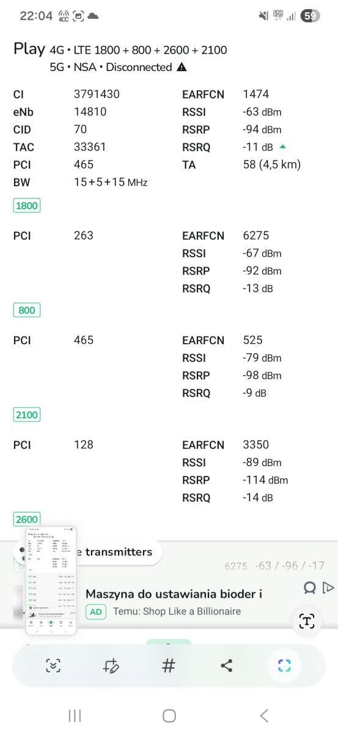Select the 2100 band tag
This screenshot has width=338, height=735.
pos(27,415)
